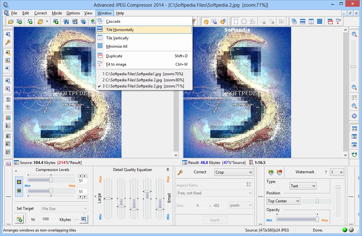
Task: Switch to window 2 Softpedia 2.jpg zoom 80%
Action: [x=144, y=80]
